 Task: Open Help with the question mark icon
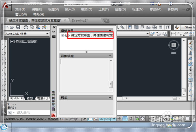168,27
